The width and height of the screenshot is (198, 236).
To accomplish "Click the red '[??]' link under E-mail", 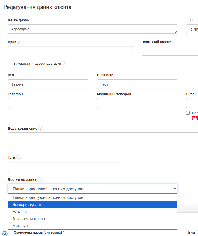I will [195, 118].
